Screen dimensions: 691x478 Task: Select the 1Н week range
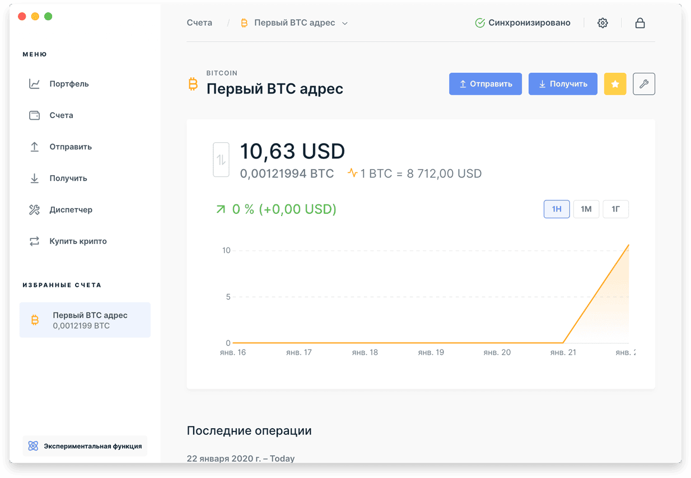[557, 209]
